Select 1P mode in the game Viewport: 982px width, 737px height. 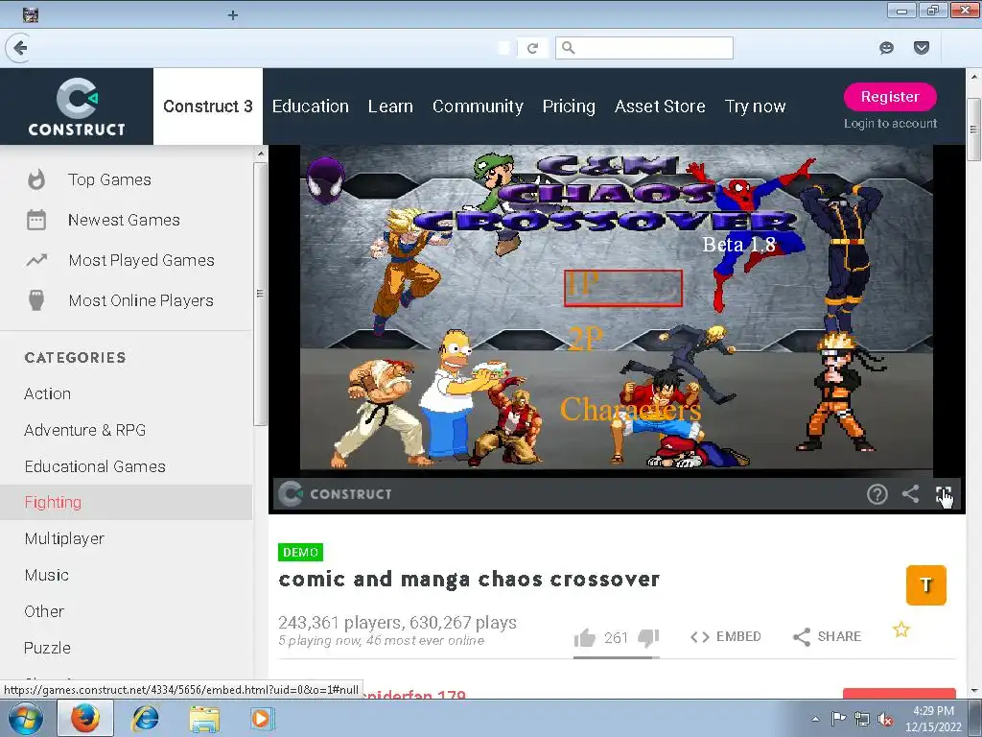[x=623, y=288]
